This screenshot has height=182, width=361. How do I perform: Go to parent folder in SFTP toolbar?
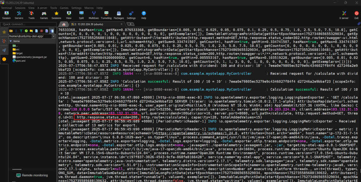click(11, 31)
